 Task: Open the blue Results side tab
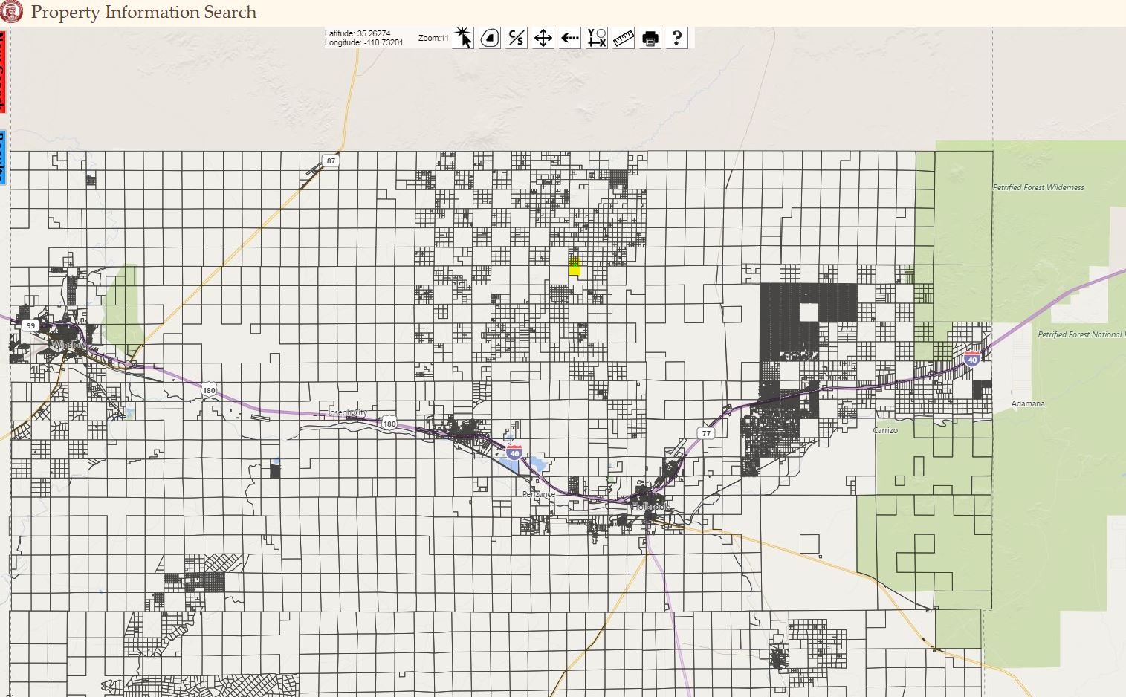(2, 158)
